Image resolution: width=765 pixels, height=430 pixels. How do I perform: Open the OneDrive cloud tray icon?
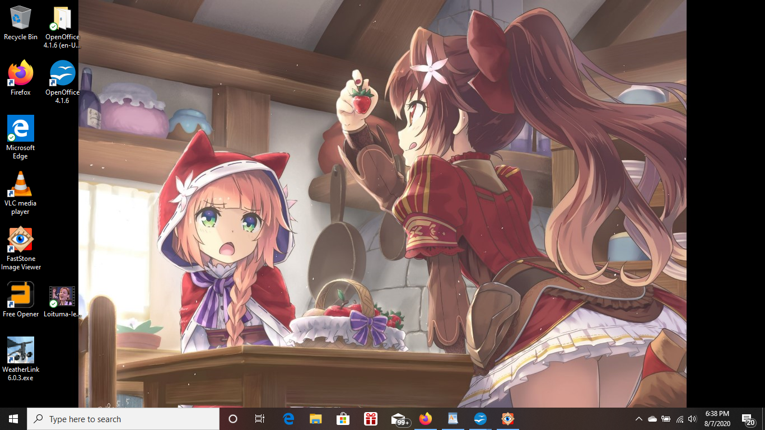coord(652,419)
